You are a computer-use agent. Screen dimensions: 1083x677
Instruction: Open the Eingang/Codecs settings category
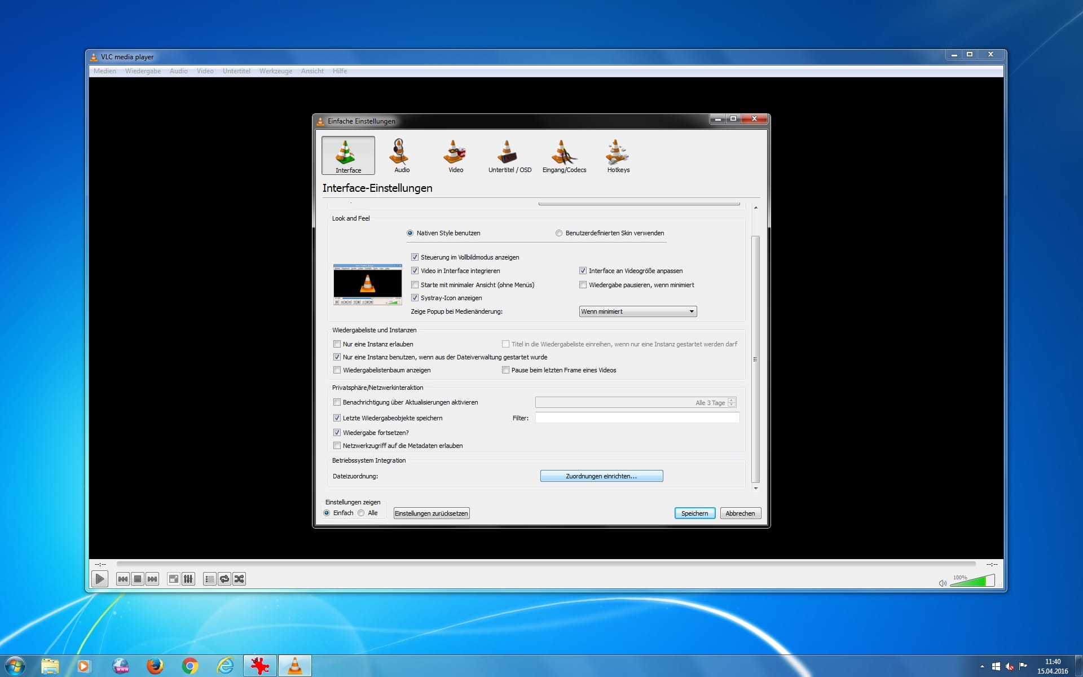pos(564,156)
